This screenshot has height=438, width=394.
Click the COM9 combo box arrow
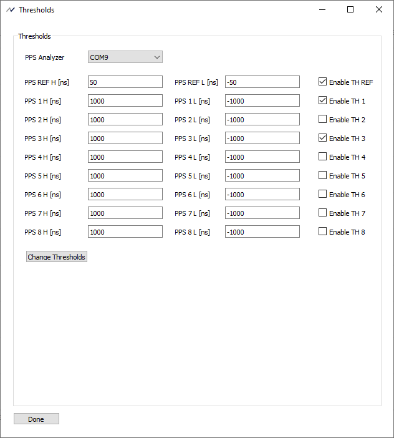[x=157, y=57]
